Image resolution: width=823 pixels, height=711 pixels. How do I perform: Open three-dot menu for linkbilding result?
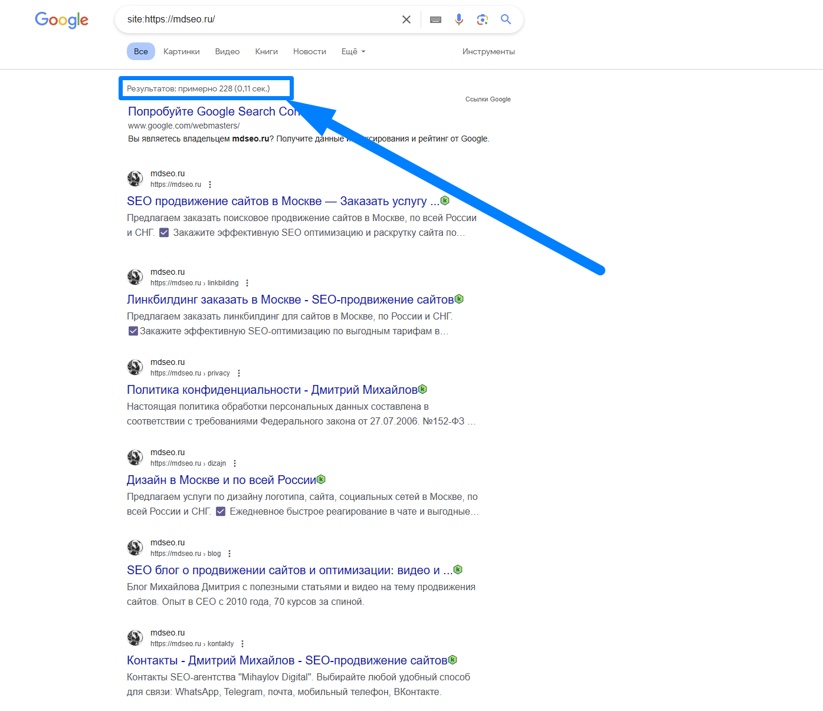point(247,283)
